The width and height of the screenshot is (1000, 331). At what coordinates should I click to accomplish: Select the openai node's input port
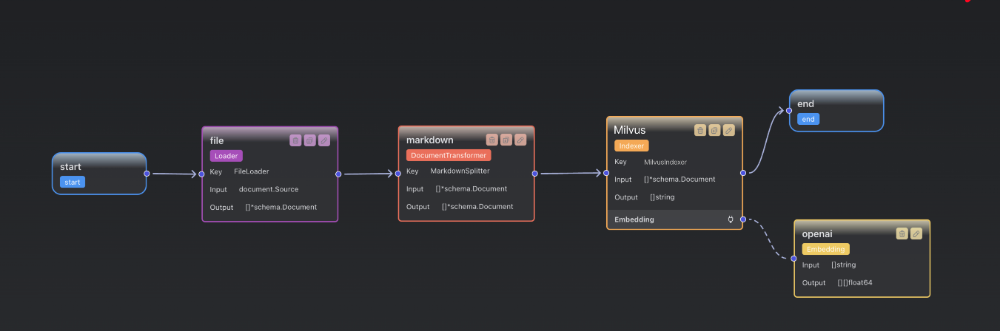point(794,259)
